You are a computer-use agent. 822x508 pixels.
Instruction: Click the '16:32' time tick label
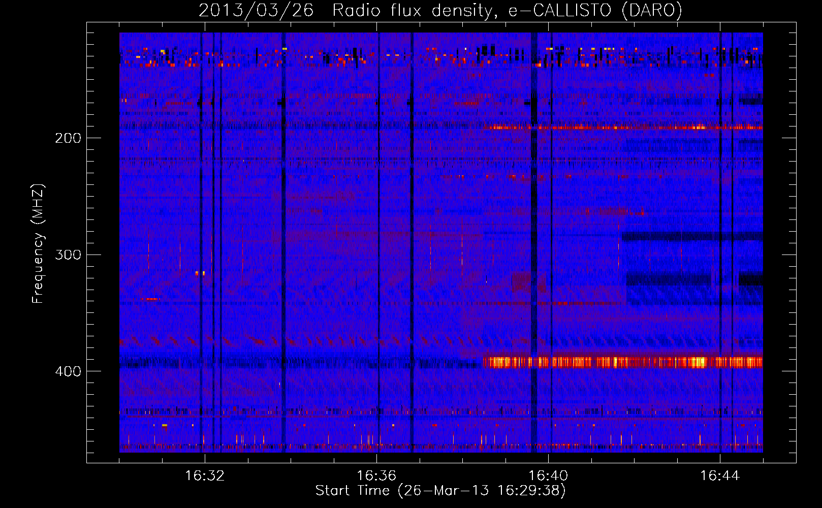click(205, 476)
